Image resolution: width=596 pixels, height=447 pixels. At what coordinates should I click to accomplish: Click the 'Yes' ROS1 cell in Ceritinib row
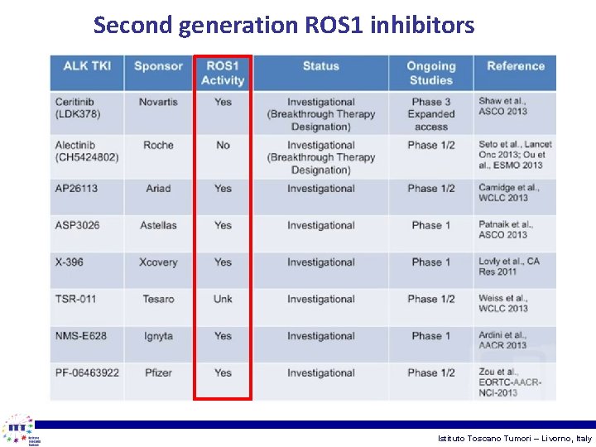pos(223,113)
